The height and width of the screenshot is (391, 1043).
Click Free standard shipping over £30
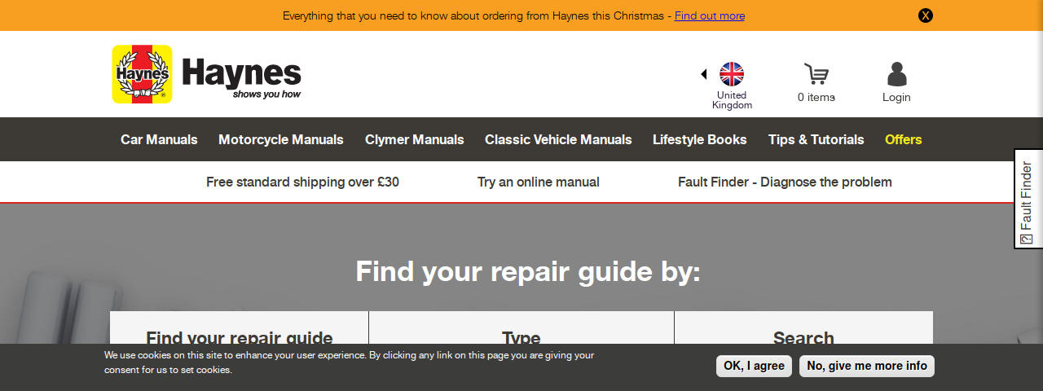point(302,182)
